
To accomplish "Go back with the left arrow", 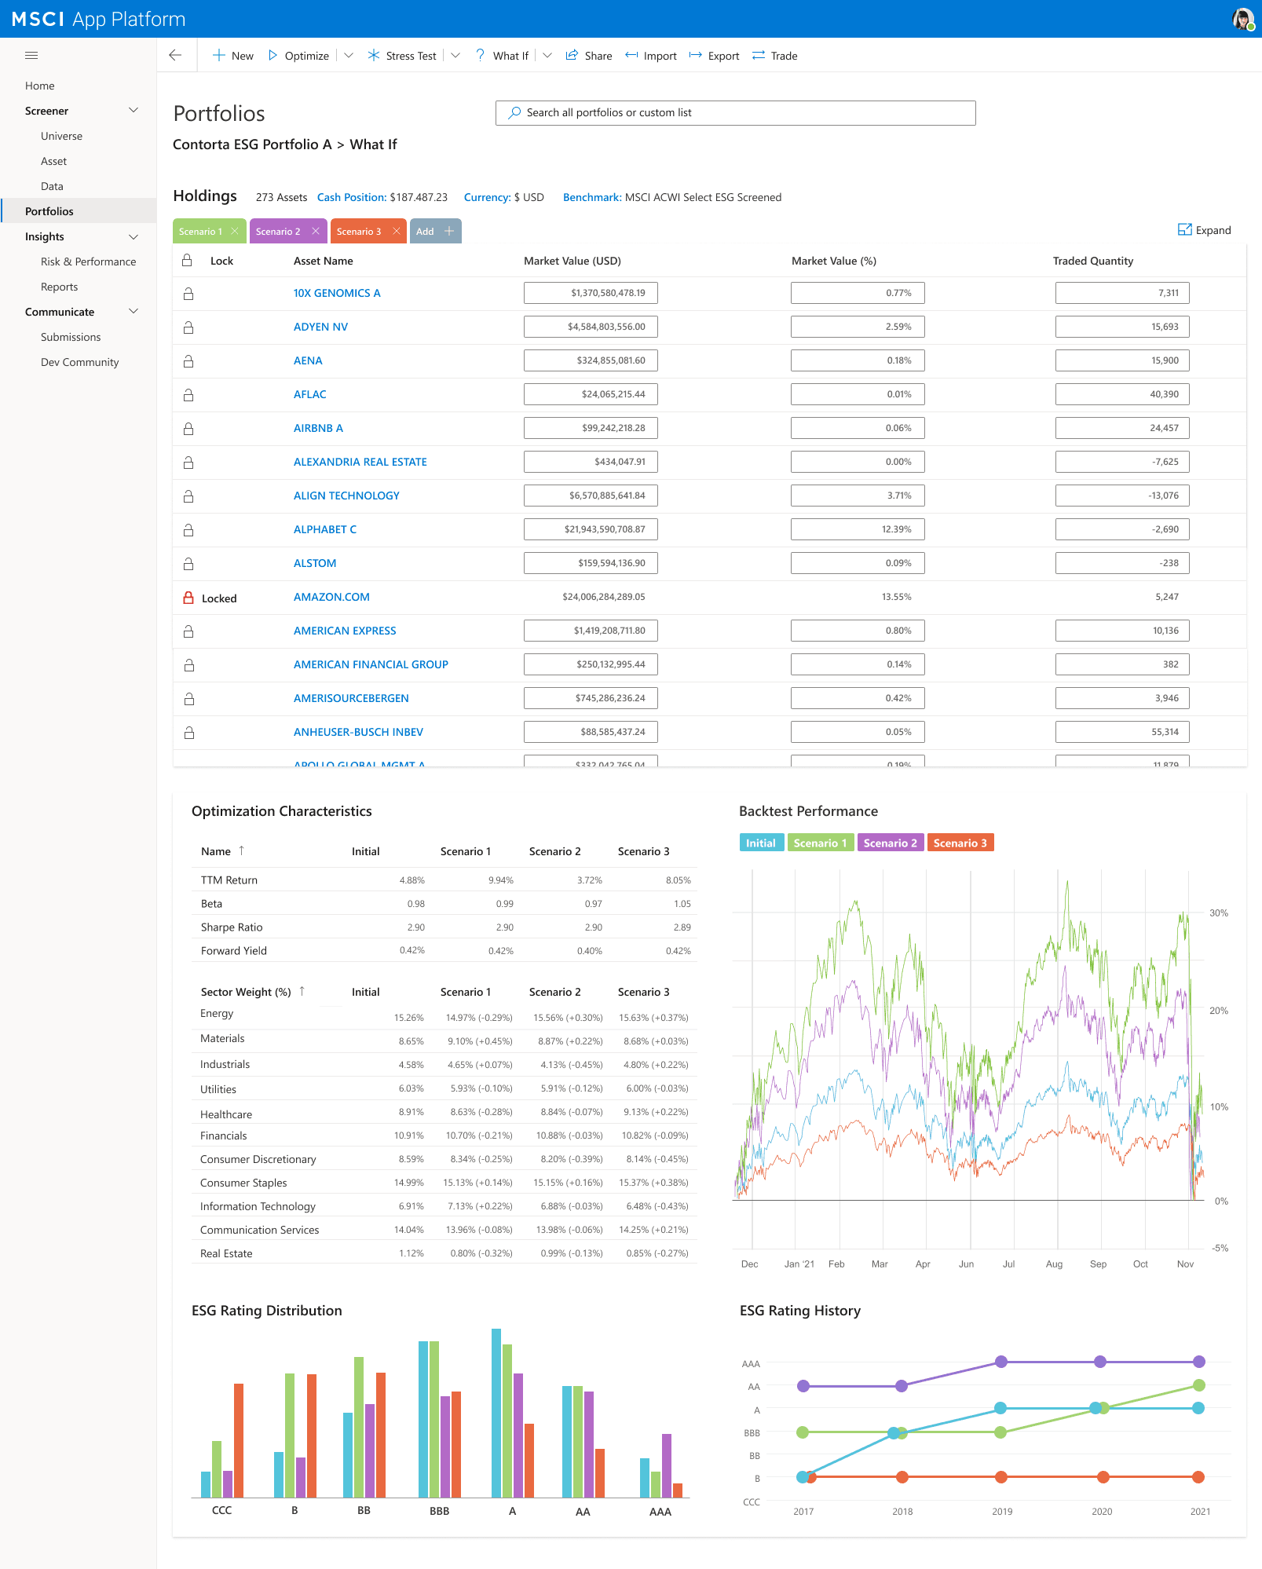I will point(175,55).
